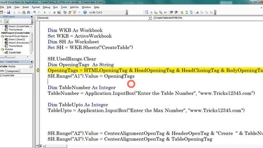
Task: Click the Paste clipboard icon
Action: pyautogui.click(x=24, y=12)
